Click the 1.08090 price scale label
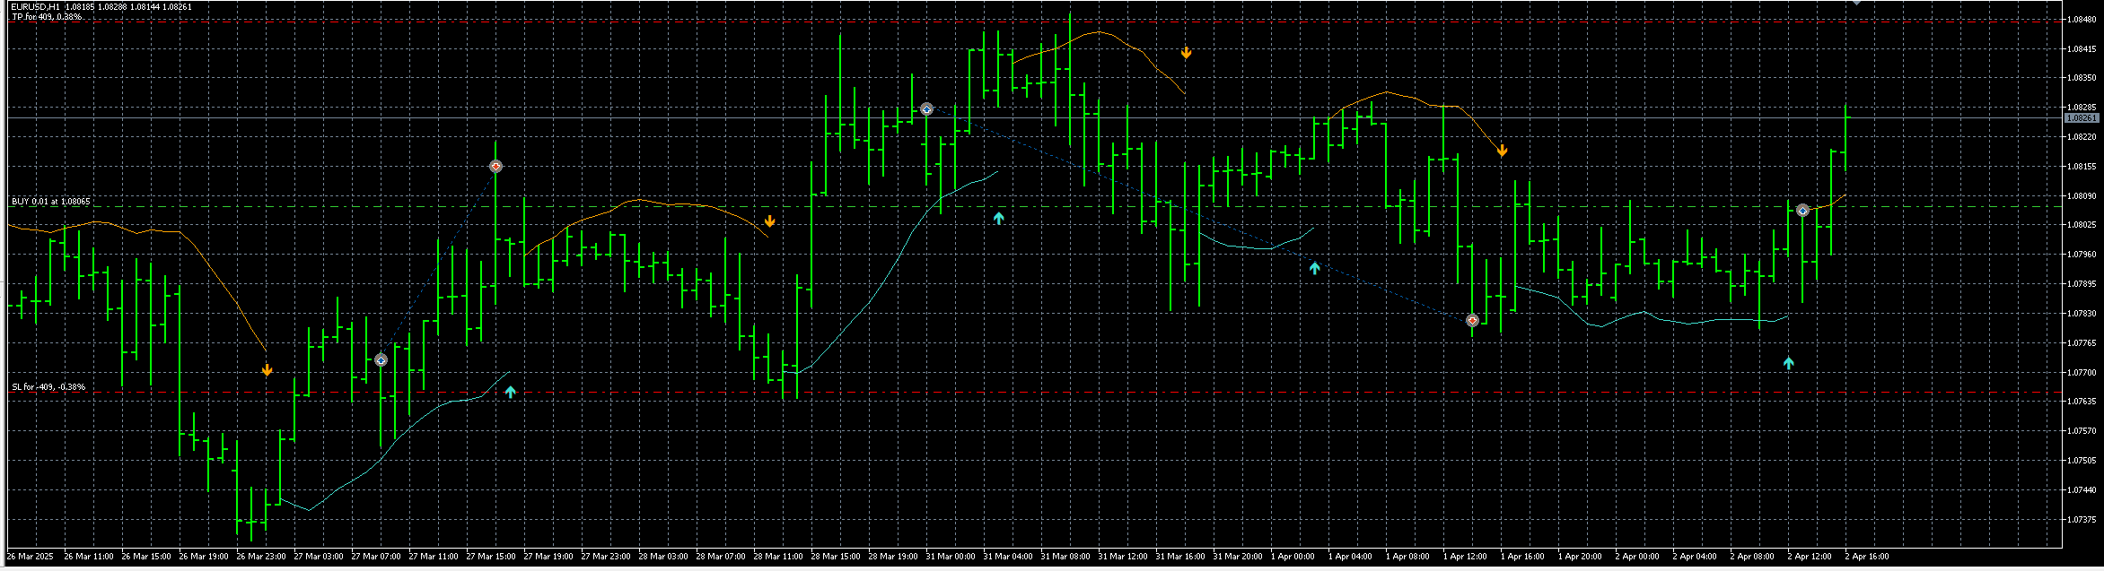Image resolution: width=2104 pixels, height=571 pixels. click(x=2082, y=195)
